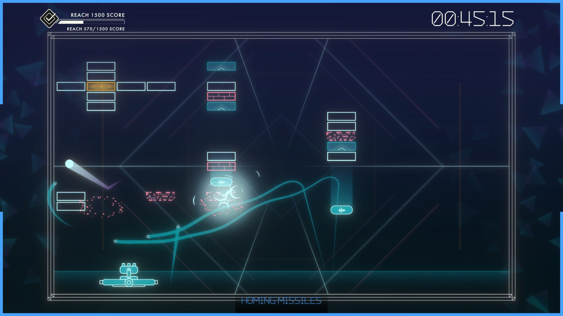Click the top white brick above orange brick
This screenshot has width=563, height=316.
coord(101,66)
